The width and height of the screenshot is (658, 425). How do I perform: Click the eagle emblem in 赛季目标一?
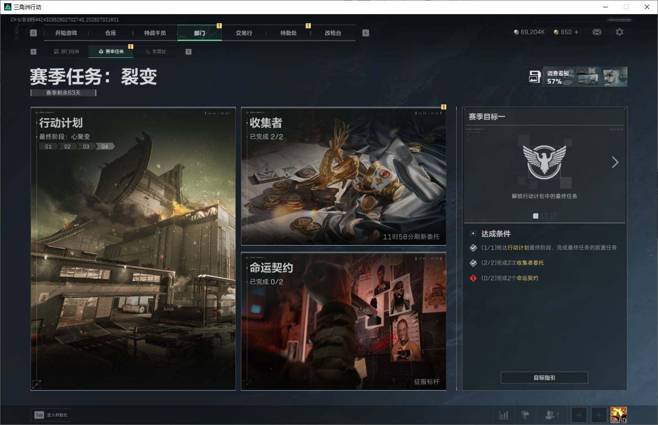[544, 162]
